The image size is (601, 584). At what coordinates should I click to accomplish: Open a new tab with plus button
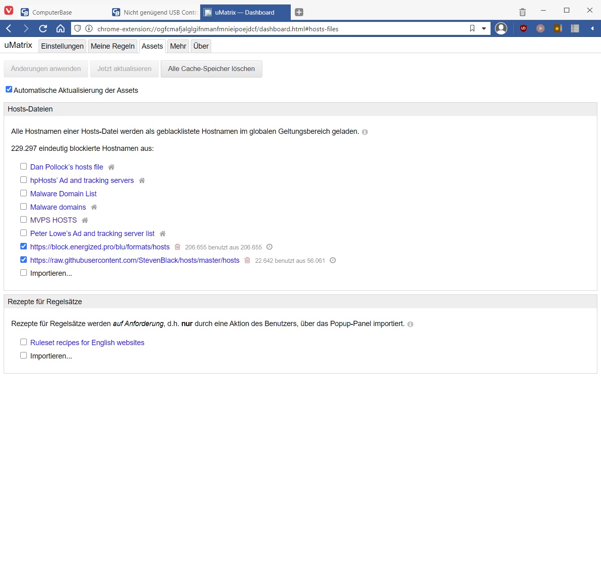tap(299, 12)
